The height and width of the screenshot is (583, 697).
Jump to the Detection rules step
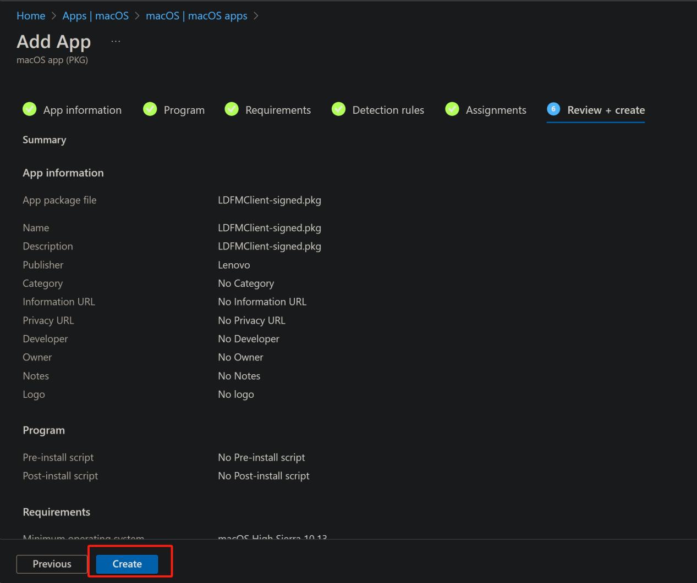point(388,110)
